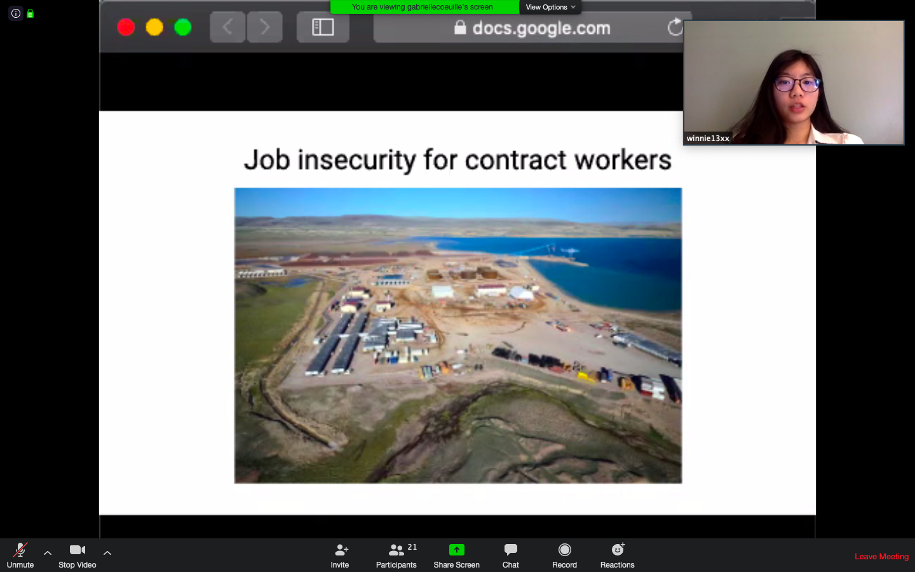
Task: Open View Options dropdown
Action: coord(550,7)
